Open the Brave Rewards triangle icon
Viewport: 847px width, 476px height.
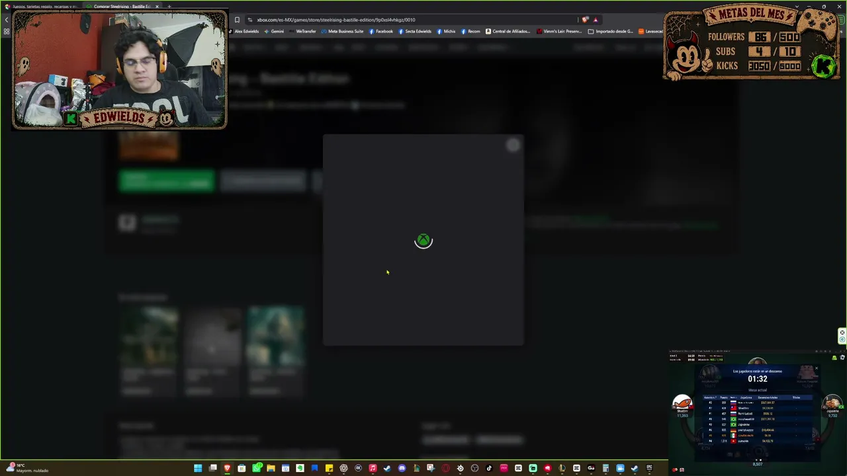tap(596, 20)
